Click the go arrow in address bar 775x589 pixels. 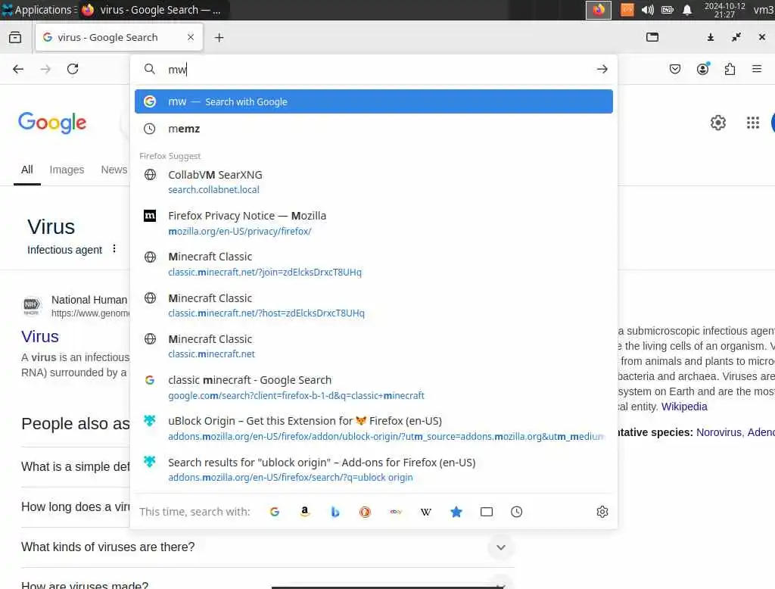point(602,69)
